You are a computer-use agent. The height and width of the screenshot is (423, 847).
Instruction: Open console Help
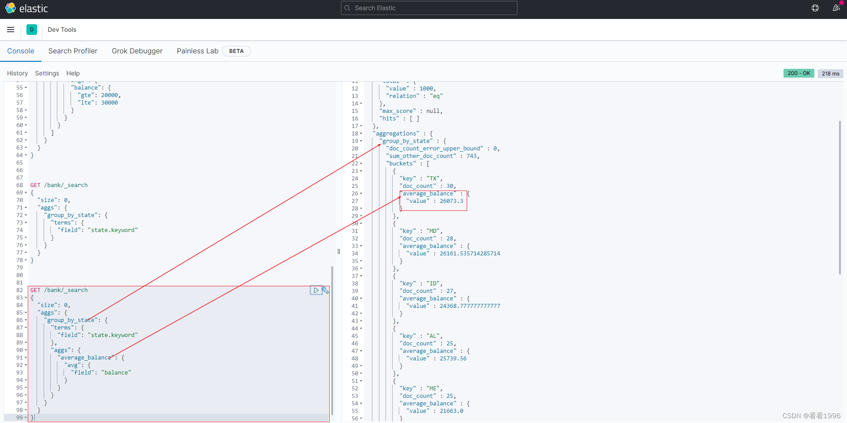click(x=73, y=73)
